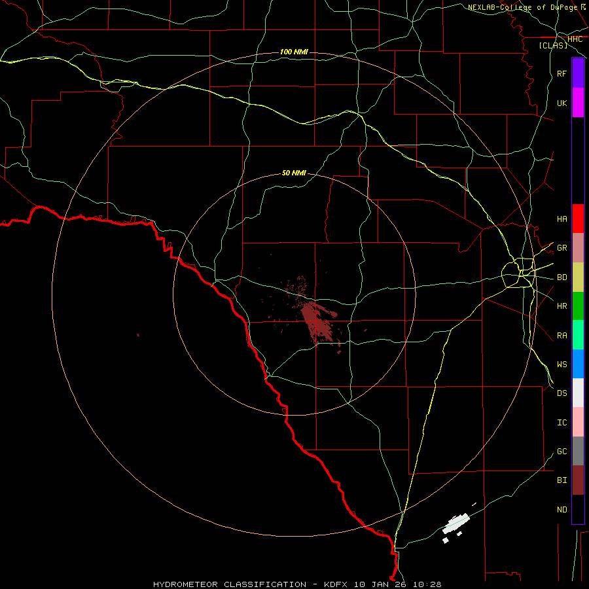The height and width of the screenshot is (589, 589).
Task: Click the BD legend label
Action: pos(562,277)
